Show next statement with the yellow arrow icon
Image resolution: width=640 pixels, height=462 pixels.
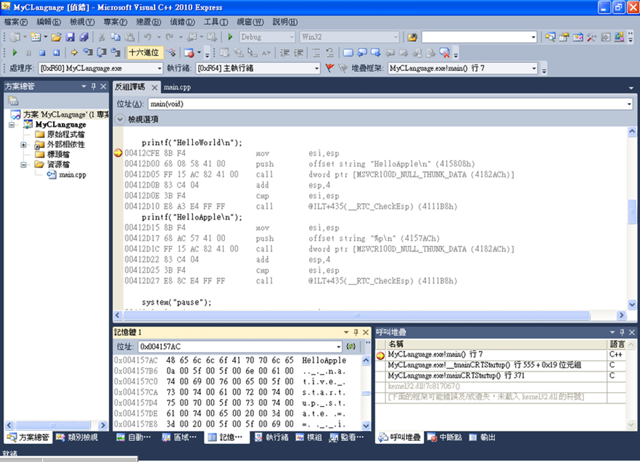[x=74, y=53]
